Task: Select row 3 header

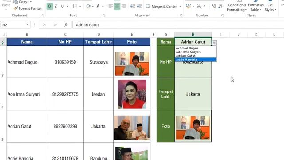Action: click(x=3, y=62)
